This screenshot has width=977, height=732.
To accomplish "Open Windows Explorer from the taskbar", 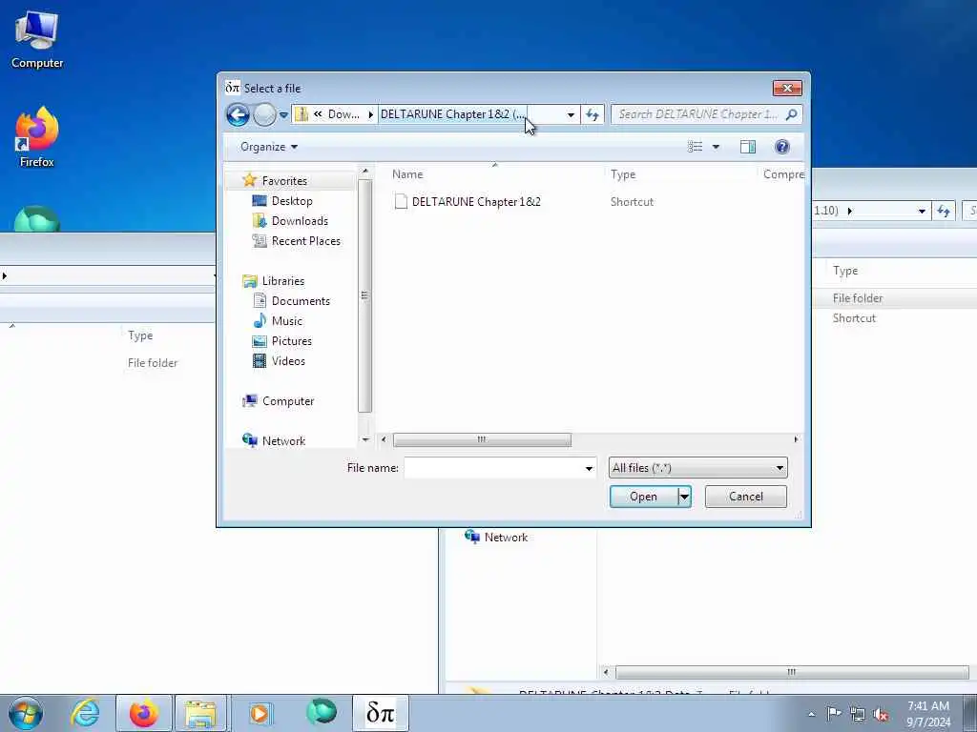I will point(200,713).
